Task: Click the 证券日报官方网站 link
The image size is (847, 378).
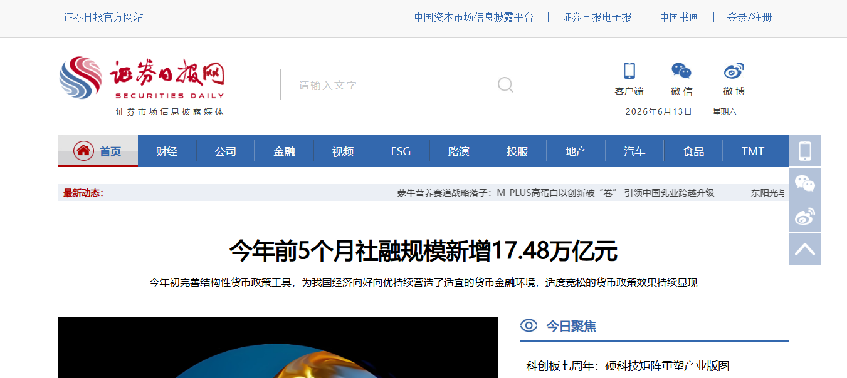Action: [x=103, y=18]
